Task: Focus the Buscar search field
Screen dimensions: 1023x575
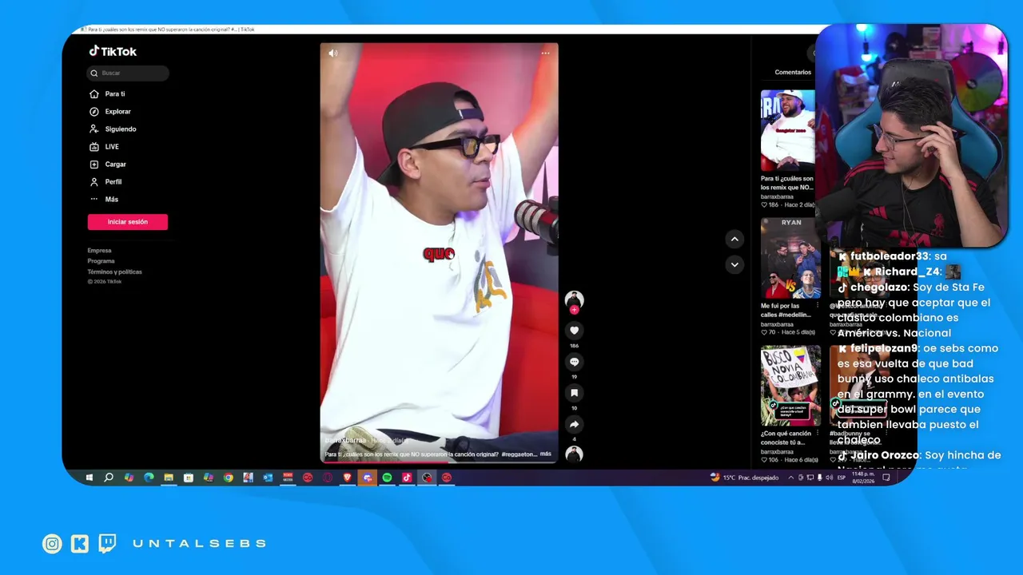Action: pyautogui.click(x=128, y=73)
